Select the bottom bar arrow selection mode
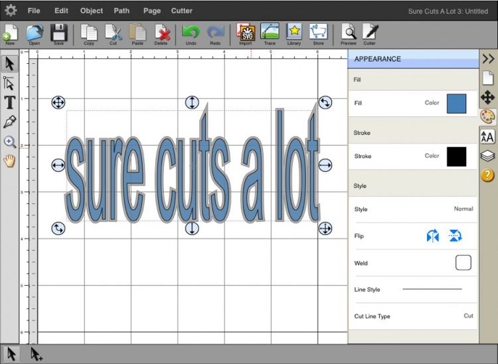Image resolution: width=498 pixels, height=364 pixels. (x=11, y=354)
